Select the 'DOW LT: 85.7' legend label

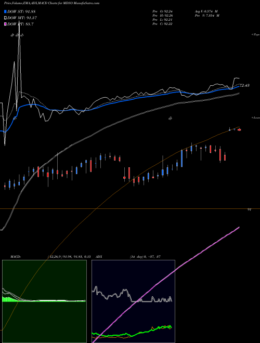20,24
